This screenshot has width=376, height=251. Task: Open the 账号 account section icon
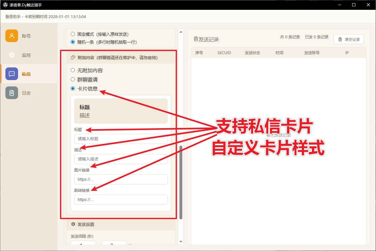[12, 36]
